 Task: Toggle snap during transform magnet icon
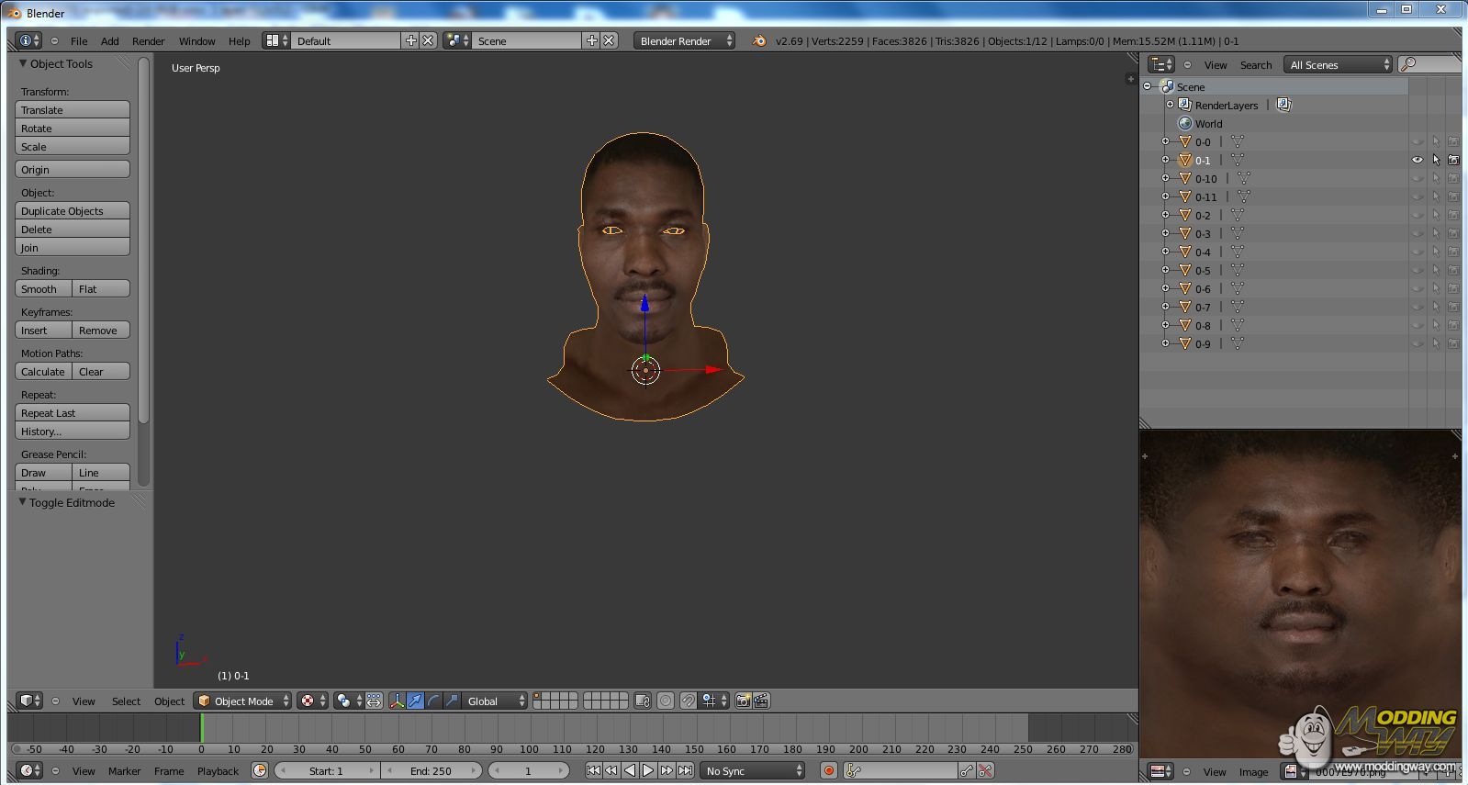[689, 701]
